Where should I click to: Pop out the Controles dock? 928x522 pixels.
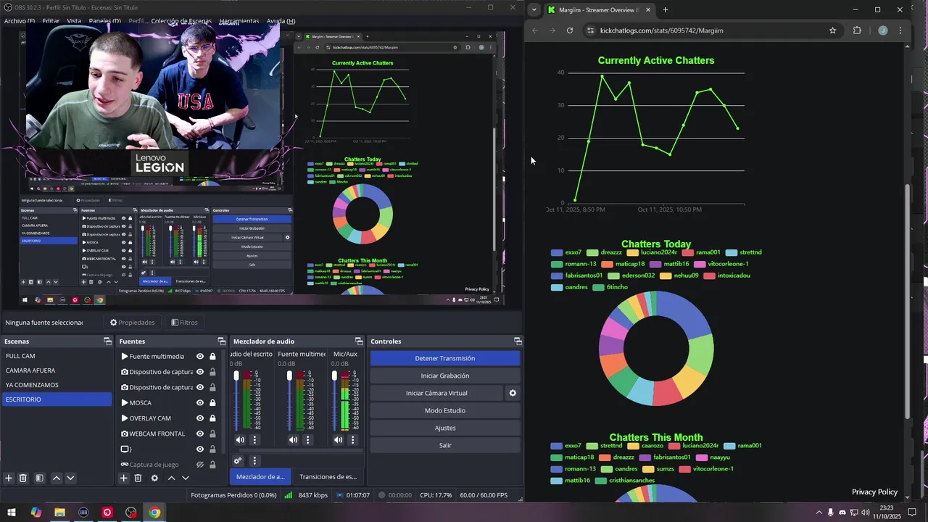click(x=518, y=341)
